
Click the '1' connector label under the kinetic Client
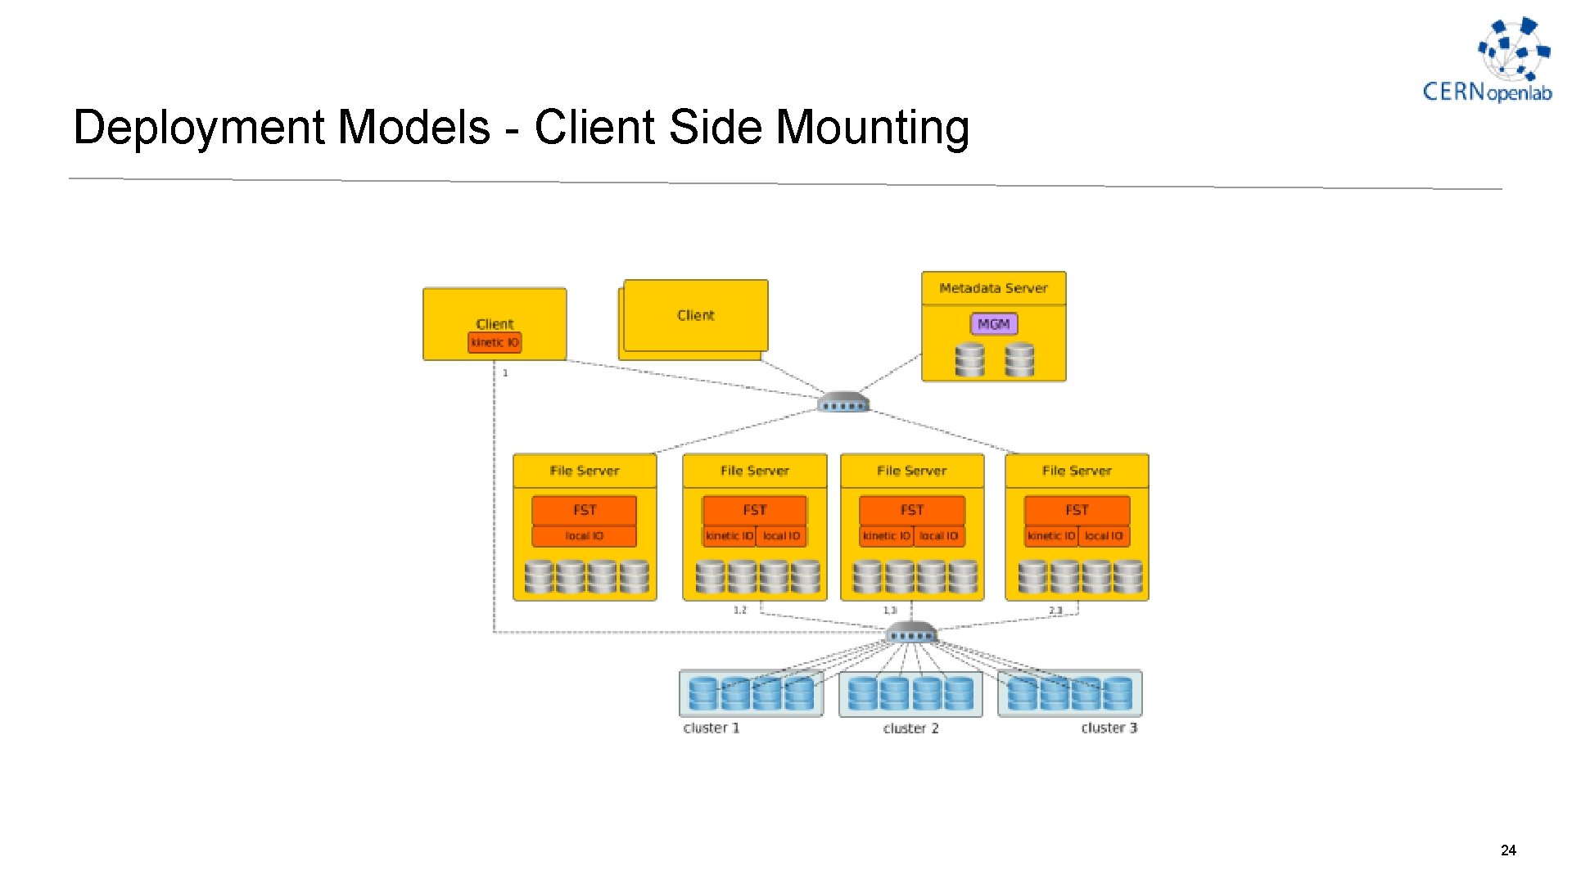click(505, 373)
